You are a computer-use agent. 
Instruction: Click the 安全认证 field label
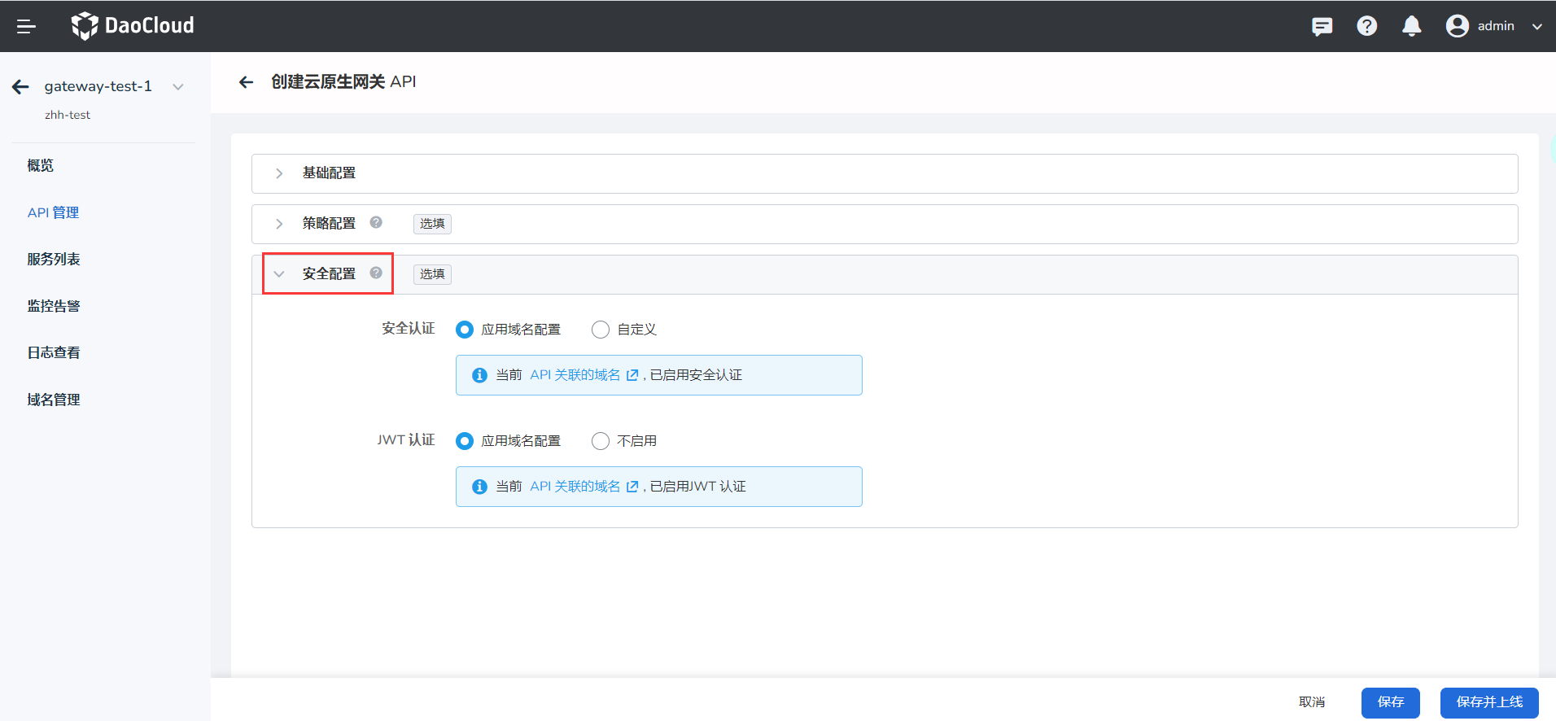click(x=409, y=328)
